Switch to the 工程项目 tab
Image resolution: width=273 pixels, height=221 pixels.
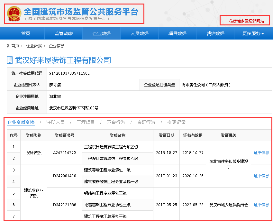tap(86, 122)
